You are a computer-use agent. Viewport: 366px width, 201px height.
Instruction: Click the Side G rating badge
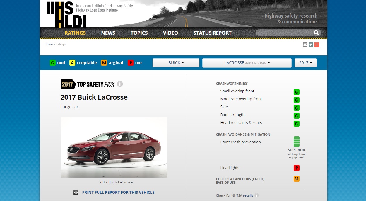tap(297, 108)
